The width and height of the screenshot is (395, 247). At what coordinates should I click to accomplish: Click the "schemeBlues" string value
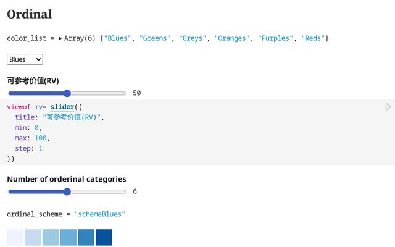pos(99,214)
